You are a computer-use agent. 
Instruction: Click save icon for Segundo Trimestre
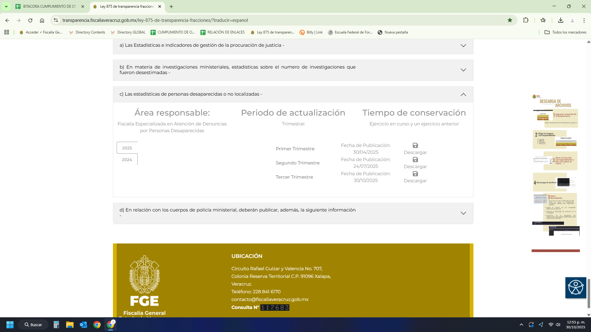[x=415, y=160]
